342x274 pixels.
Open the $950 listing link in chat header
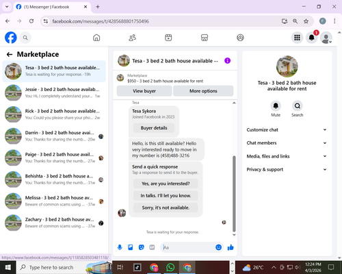pos(165,81)
